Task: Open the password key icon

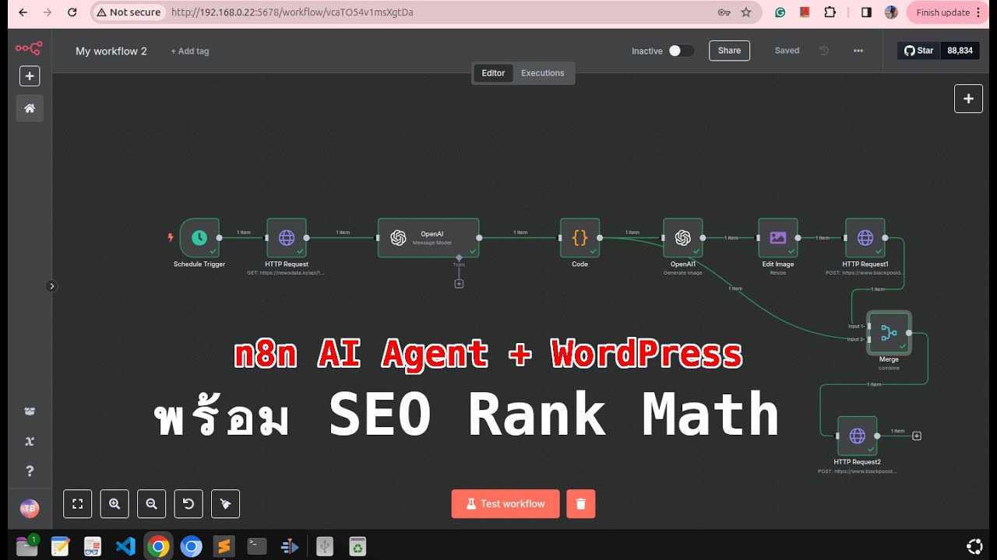Action: (x=724, y=12)
